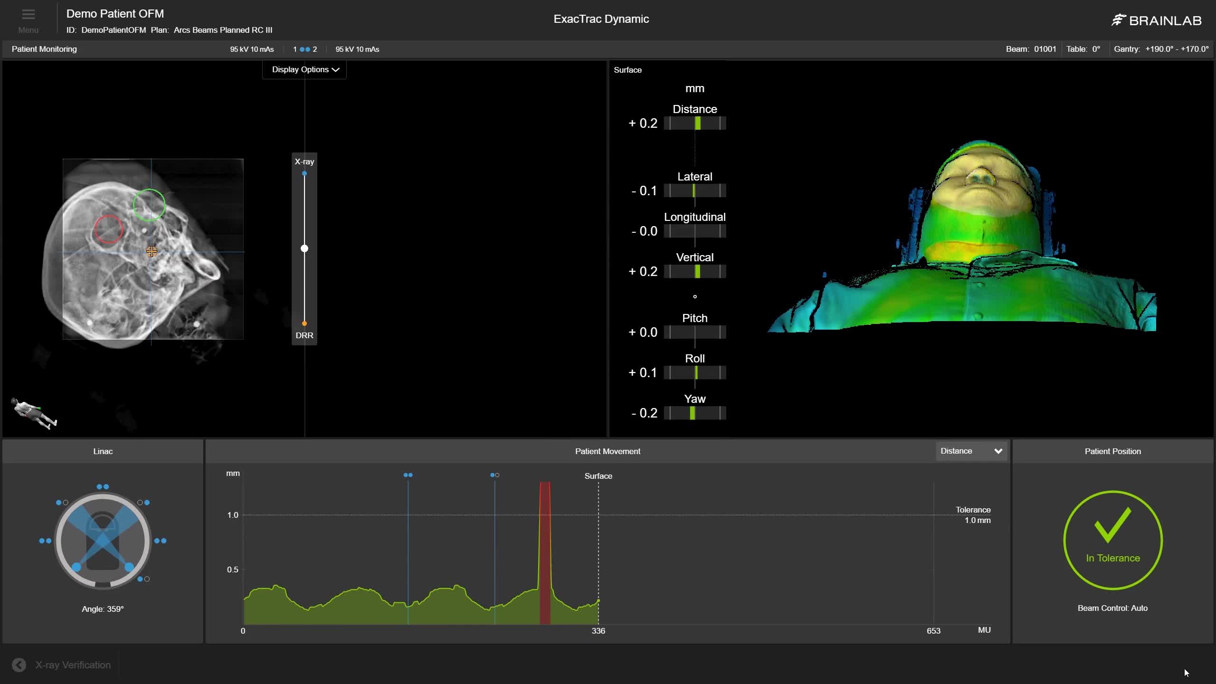Click the X-ray pair indicator dots between 1 and 2
Screen dimensions: 1216x684
[305, 49]
